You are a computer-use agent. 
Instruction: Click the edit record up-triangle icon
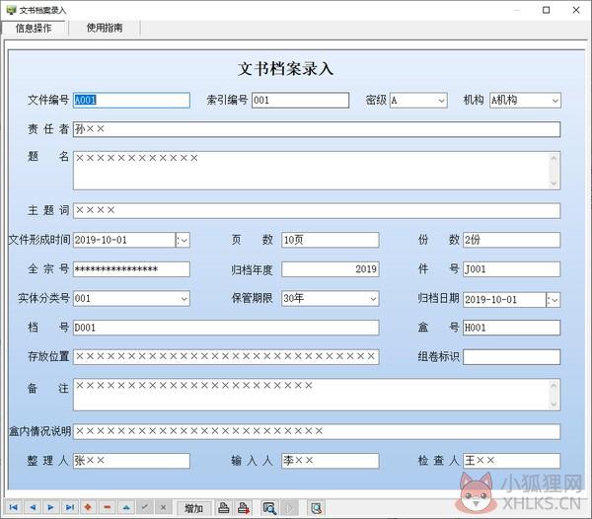126,508
